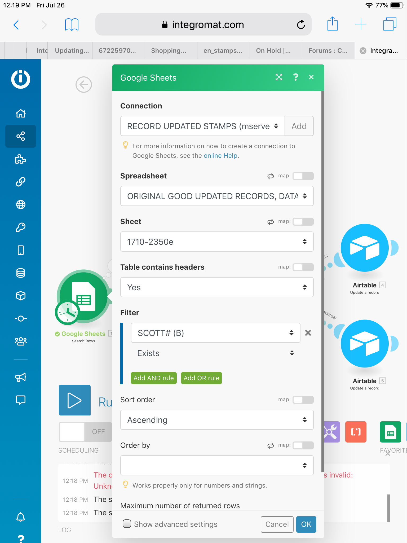This screenshot has width=407, height=543.
Task: Open the Table contains headers dropdown
Action: [x=217, y=287]
